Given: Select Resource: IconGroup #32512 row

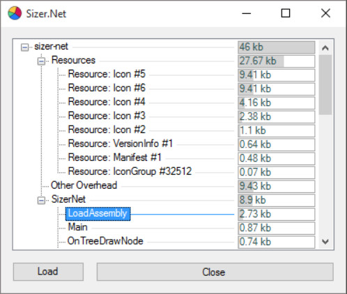Looking at the screenshot, I should coord(130,171).
